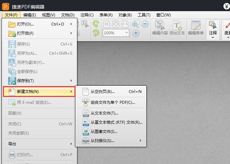
Task: Expand the 打开自(F) submenu arrow
Action: [x=71, y=33]
